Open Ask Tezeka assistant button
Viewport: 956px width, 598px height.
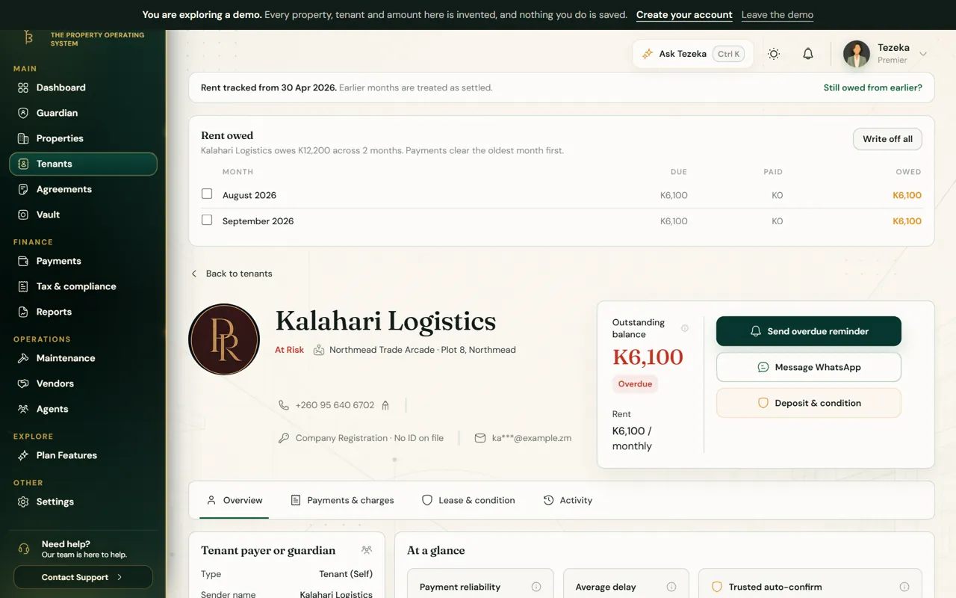692,54
